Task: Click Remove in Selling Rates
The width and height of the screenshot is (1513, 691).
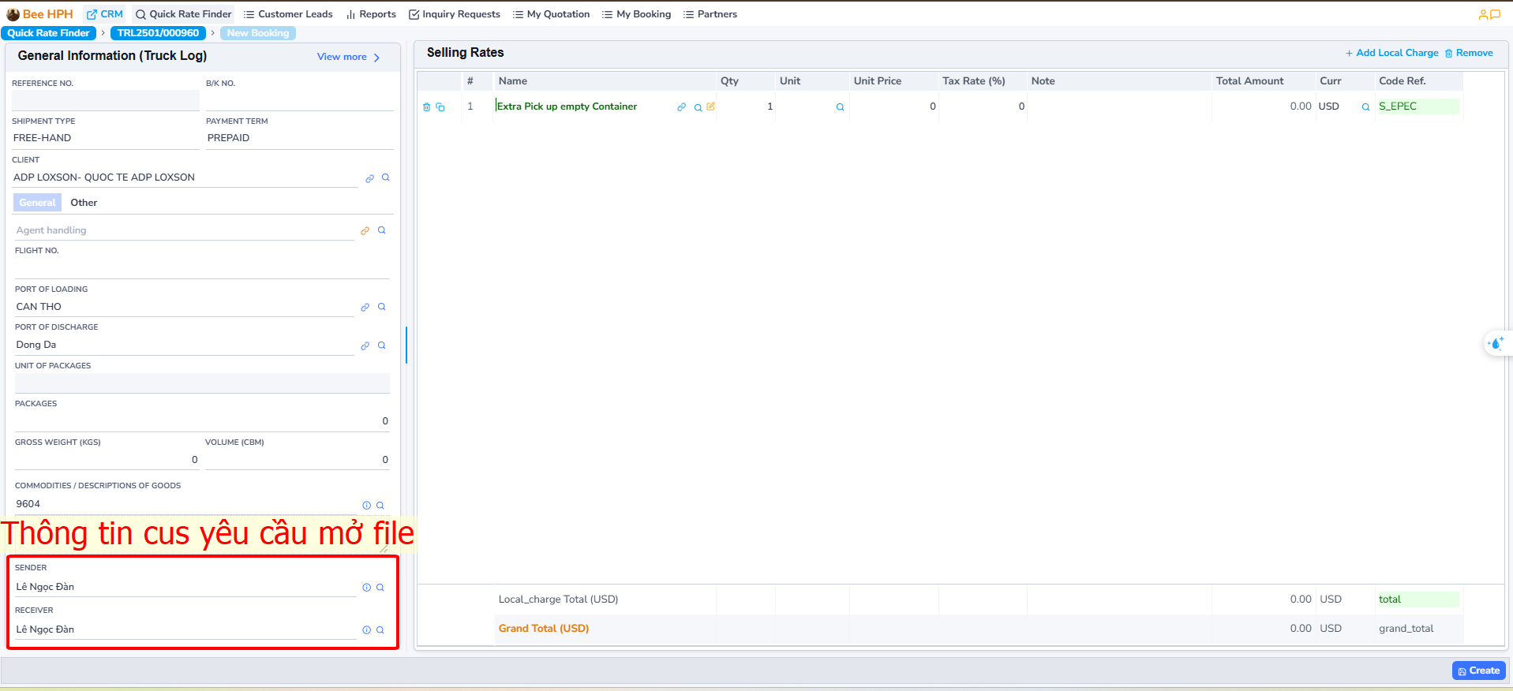Action: point(1469,53)
